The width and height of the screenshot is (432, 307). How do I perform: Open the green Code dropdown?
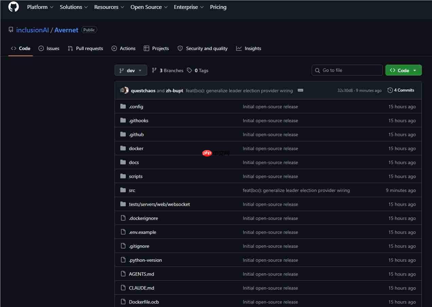point(403,70)
